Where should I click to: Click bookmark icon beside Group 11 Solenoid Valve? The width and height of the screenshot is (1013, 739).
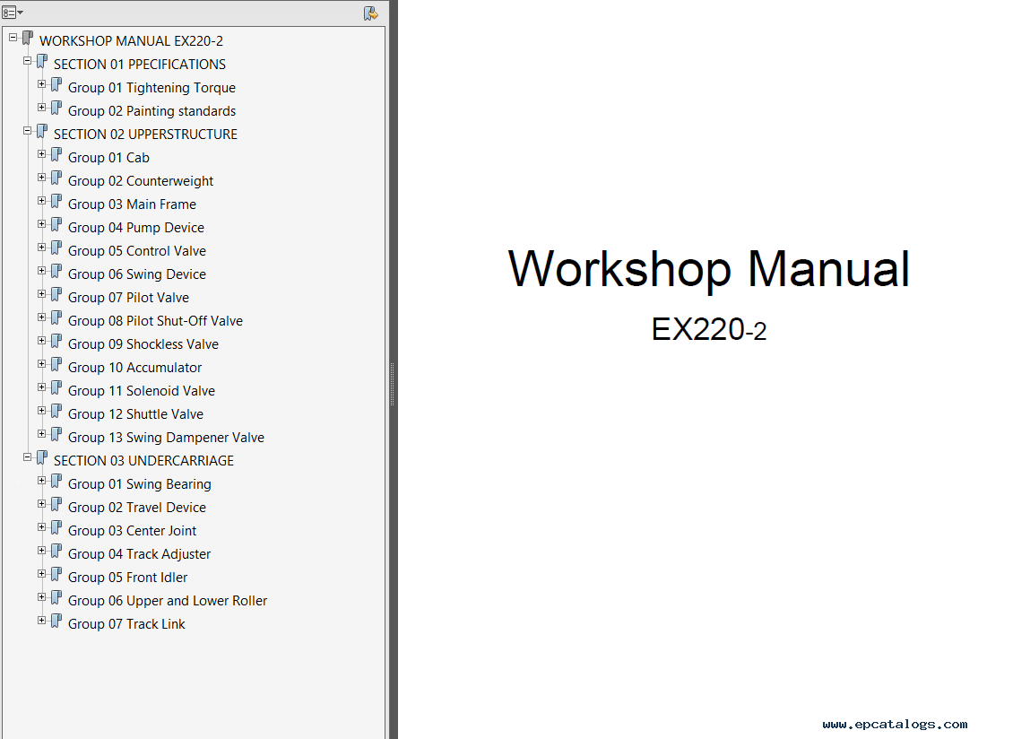point(56,387)
